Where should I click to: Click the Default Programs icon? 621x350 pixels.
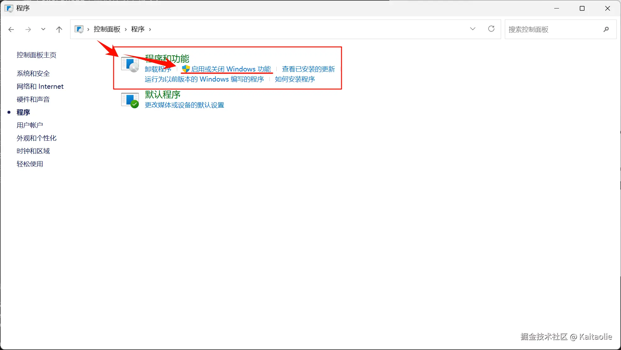point(130,100)
